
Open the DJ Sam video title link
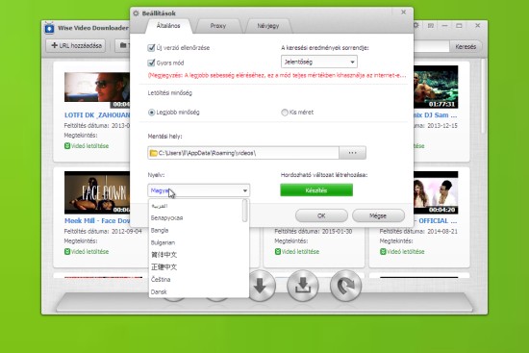tap(436, 115)
